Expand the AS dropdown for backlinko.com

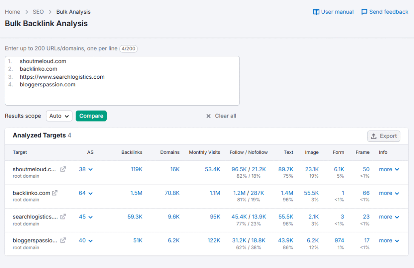[86, 193]
